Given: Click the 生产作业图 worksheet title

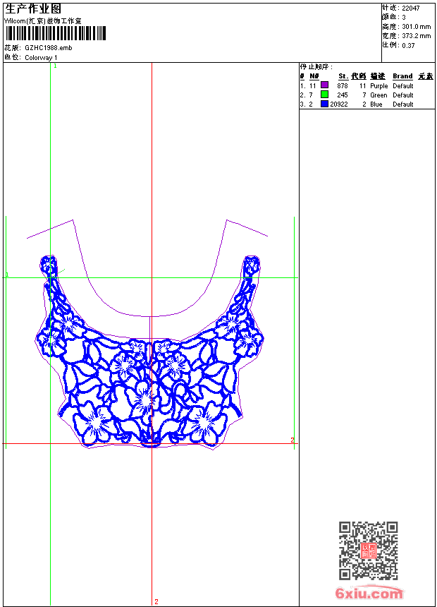Looking at the screenshot, I should 33,8.
